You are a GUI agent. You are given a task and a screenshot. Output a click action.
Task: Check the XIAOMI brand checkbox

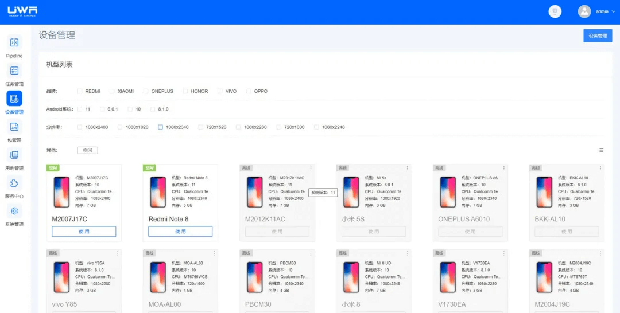[113, 91]
